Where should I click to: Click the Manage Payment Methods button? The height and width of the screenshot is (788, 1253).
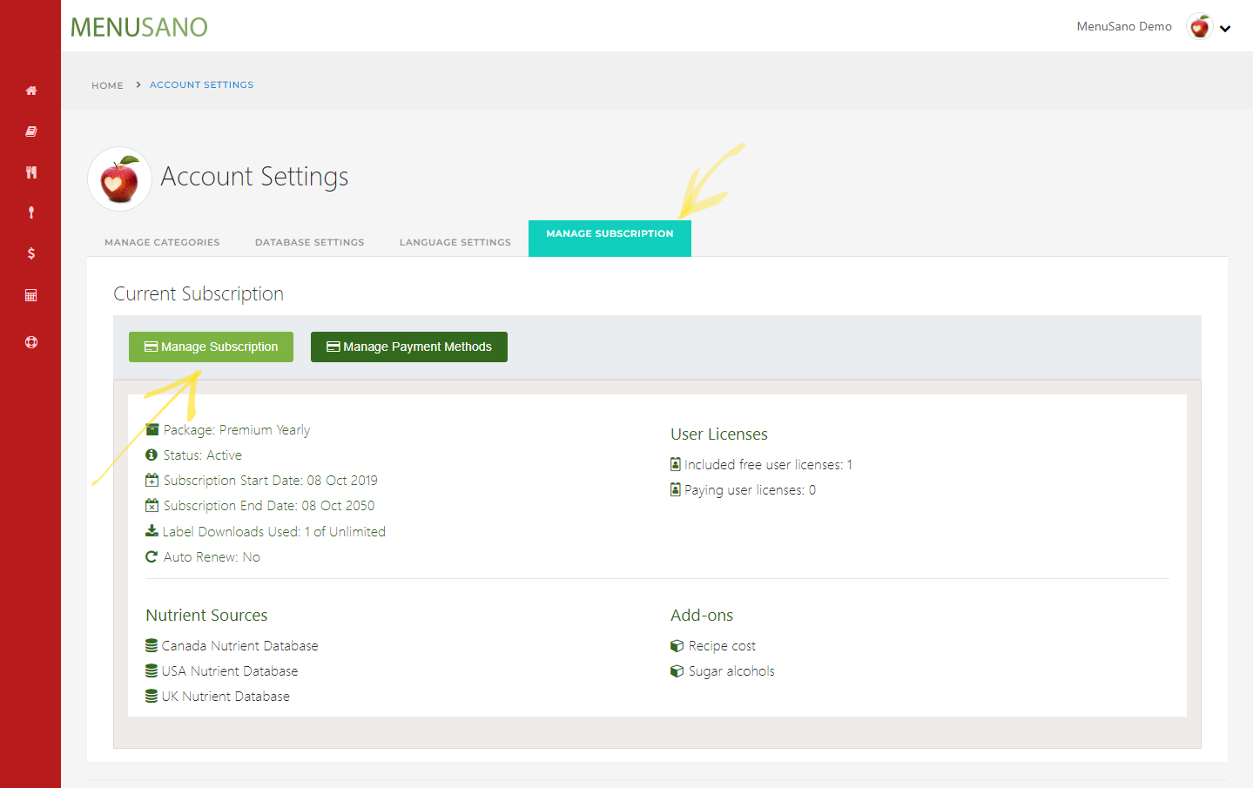coord(408,347)
